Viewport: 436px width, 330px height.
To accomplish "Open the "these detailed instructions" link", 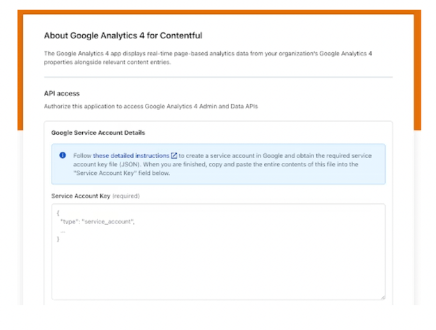I will pos(131,155).
